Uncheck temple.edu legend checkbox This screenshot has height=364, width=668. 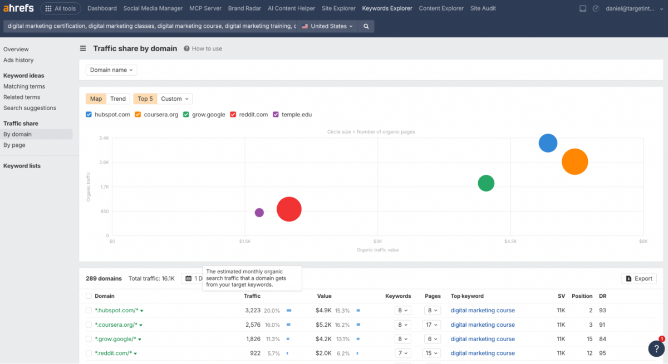click(276, 115)
